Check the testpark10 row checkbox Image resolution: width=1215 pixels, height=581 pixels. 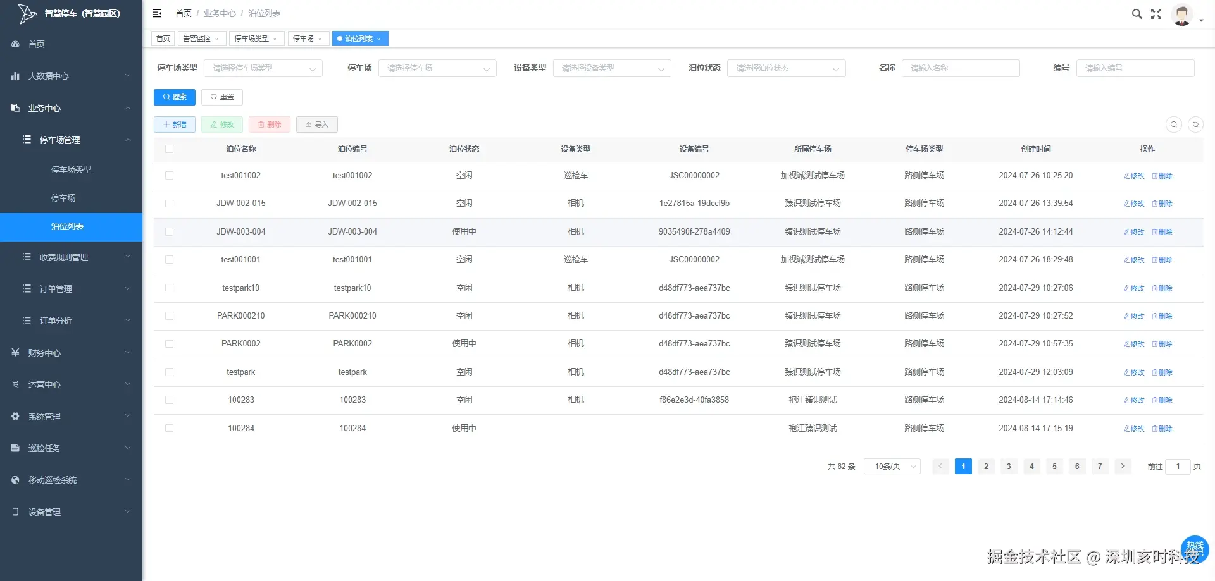tap(169, 288)
